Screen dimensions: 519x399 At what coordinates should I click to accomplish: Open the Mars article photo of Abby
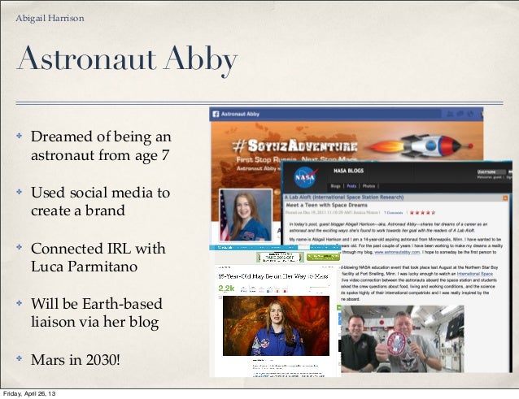click(276, 326)
